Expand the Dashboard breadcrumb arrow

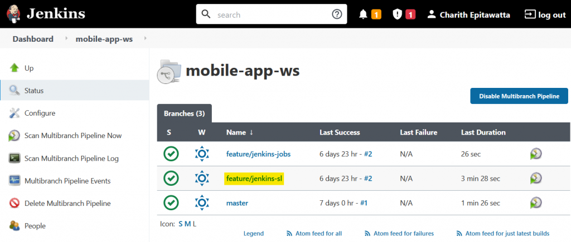(x=66, y=38)
